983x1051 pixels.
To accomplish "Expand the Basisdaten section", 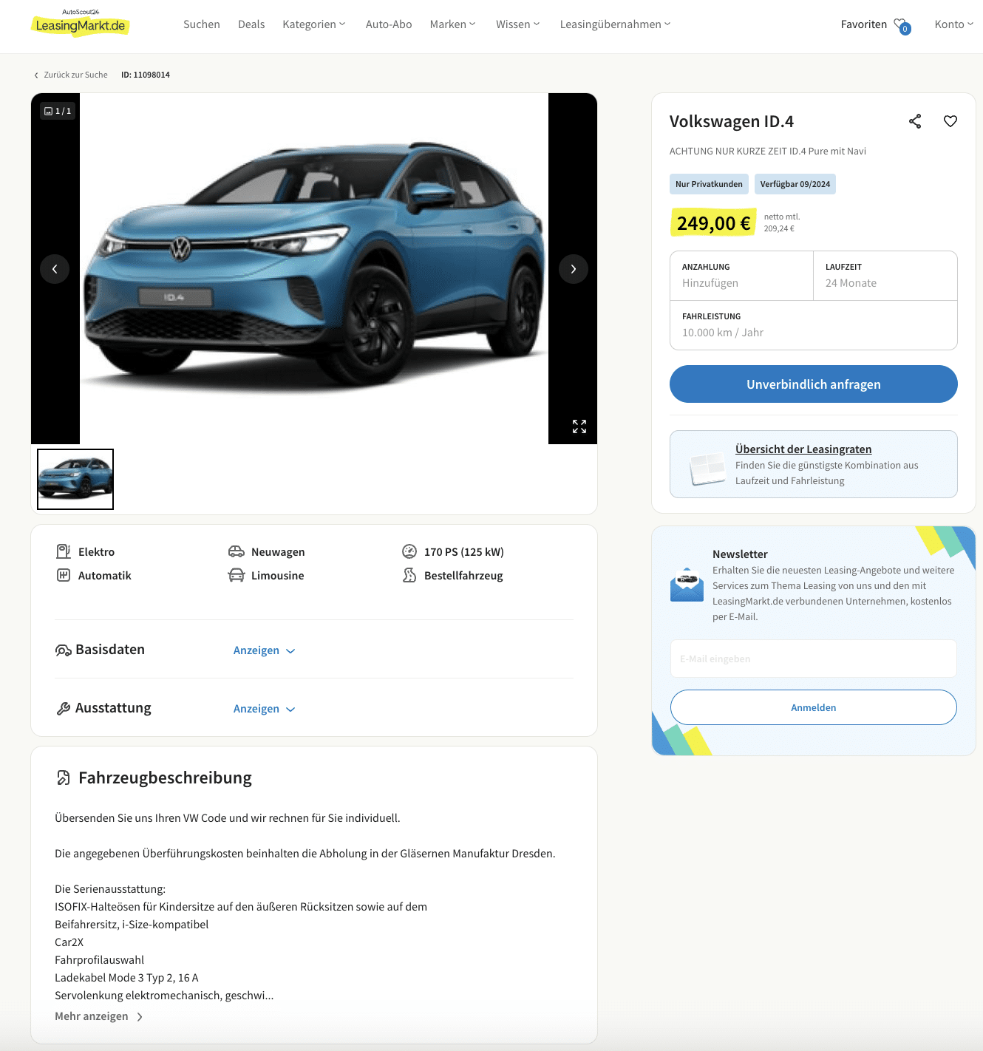I will [265, 650].
